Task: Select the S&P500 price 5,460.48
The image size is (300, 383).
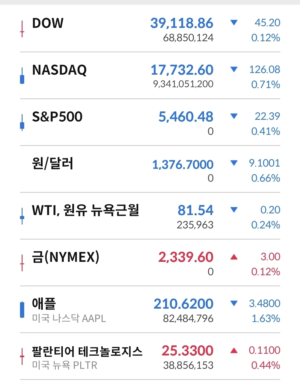Action: click(x=186, y=116)
